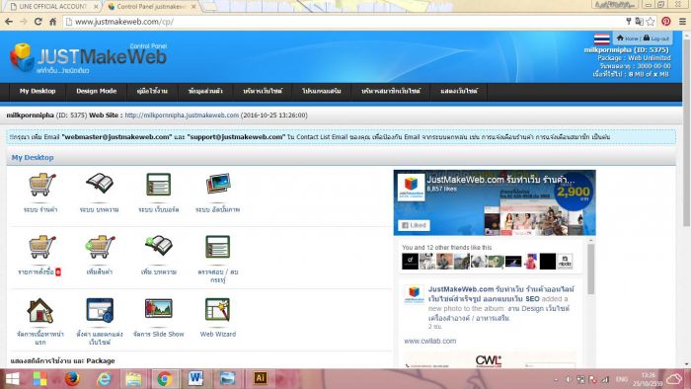Open the Web Wizard icon
This screenshot has width=691, height=389.
pyautogui.click(x=218, y=309)
